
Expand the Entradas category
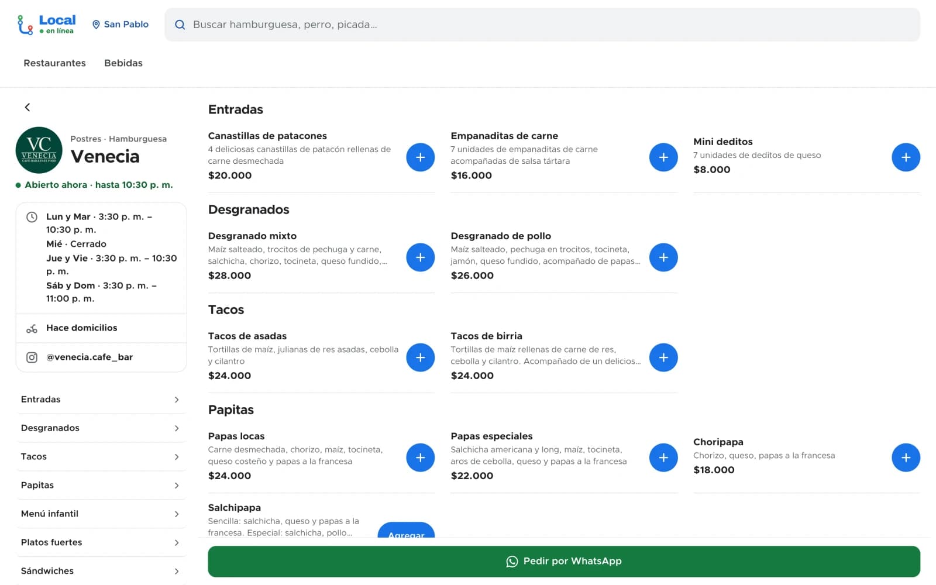[101, 400]
